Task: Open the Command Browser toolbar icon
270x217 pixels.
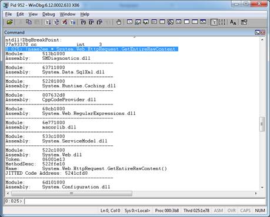Action: pyautogui.click(x=203, y=22)
